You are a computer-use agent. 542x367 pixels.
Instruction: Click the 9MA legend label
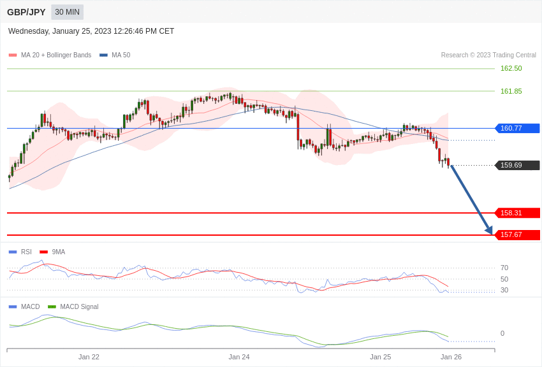tap(59, 252)
